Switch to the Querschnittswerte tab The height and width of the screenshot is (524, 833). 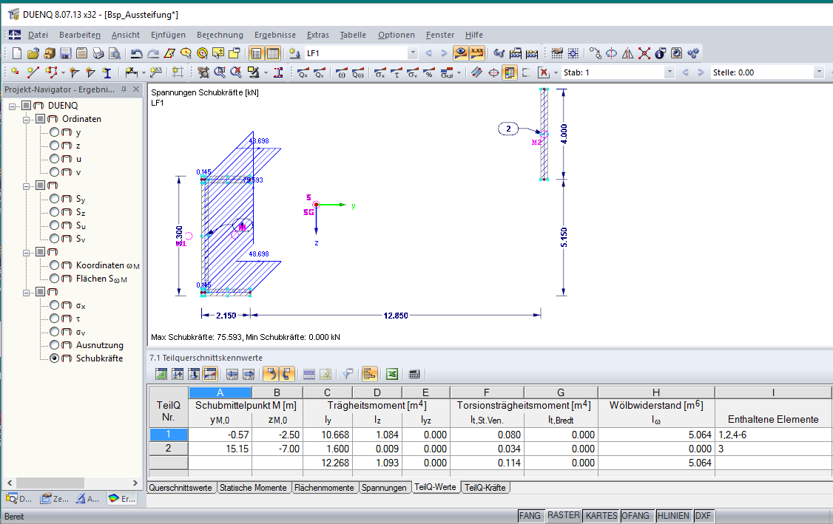pos(181,488)
